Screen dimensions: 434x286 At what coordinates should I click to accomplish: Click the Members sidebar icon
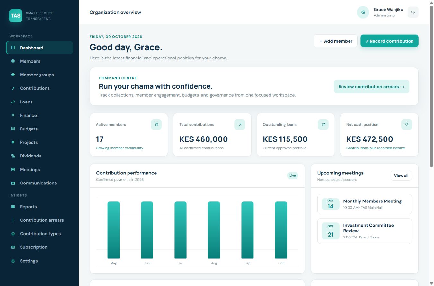(13, 61)
